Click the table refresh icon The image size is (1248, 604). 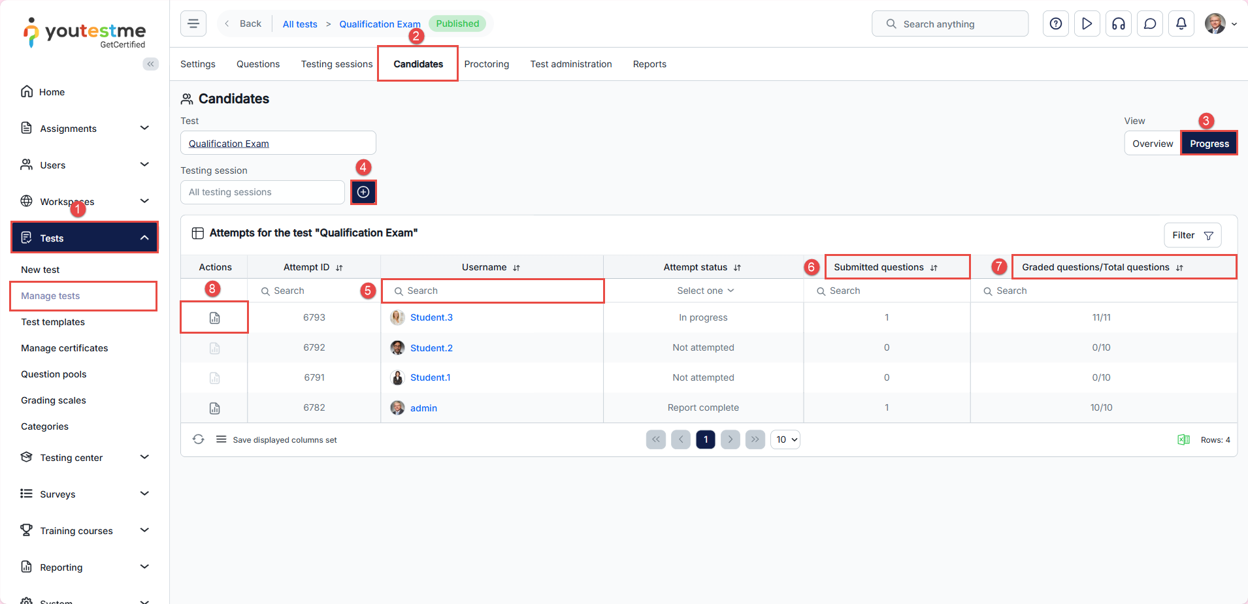pyautogui.click(x=198, y=439)
